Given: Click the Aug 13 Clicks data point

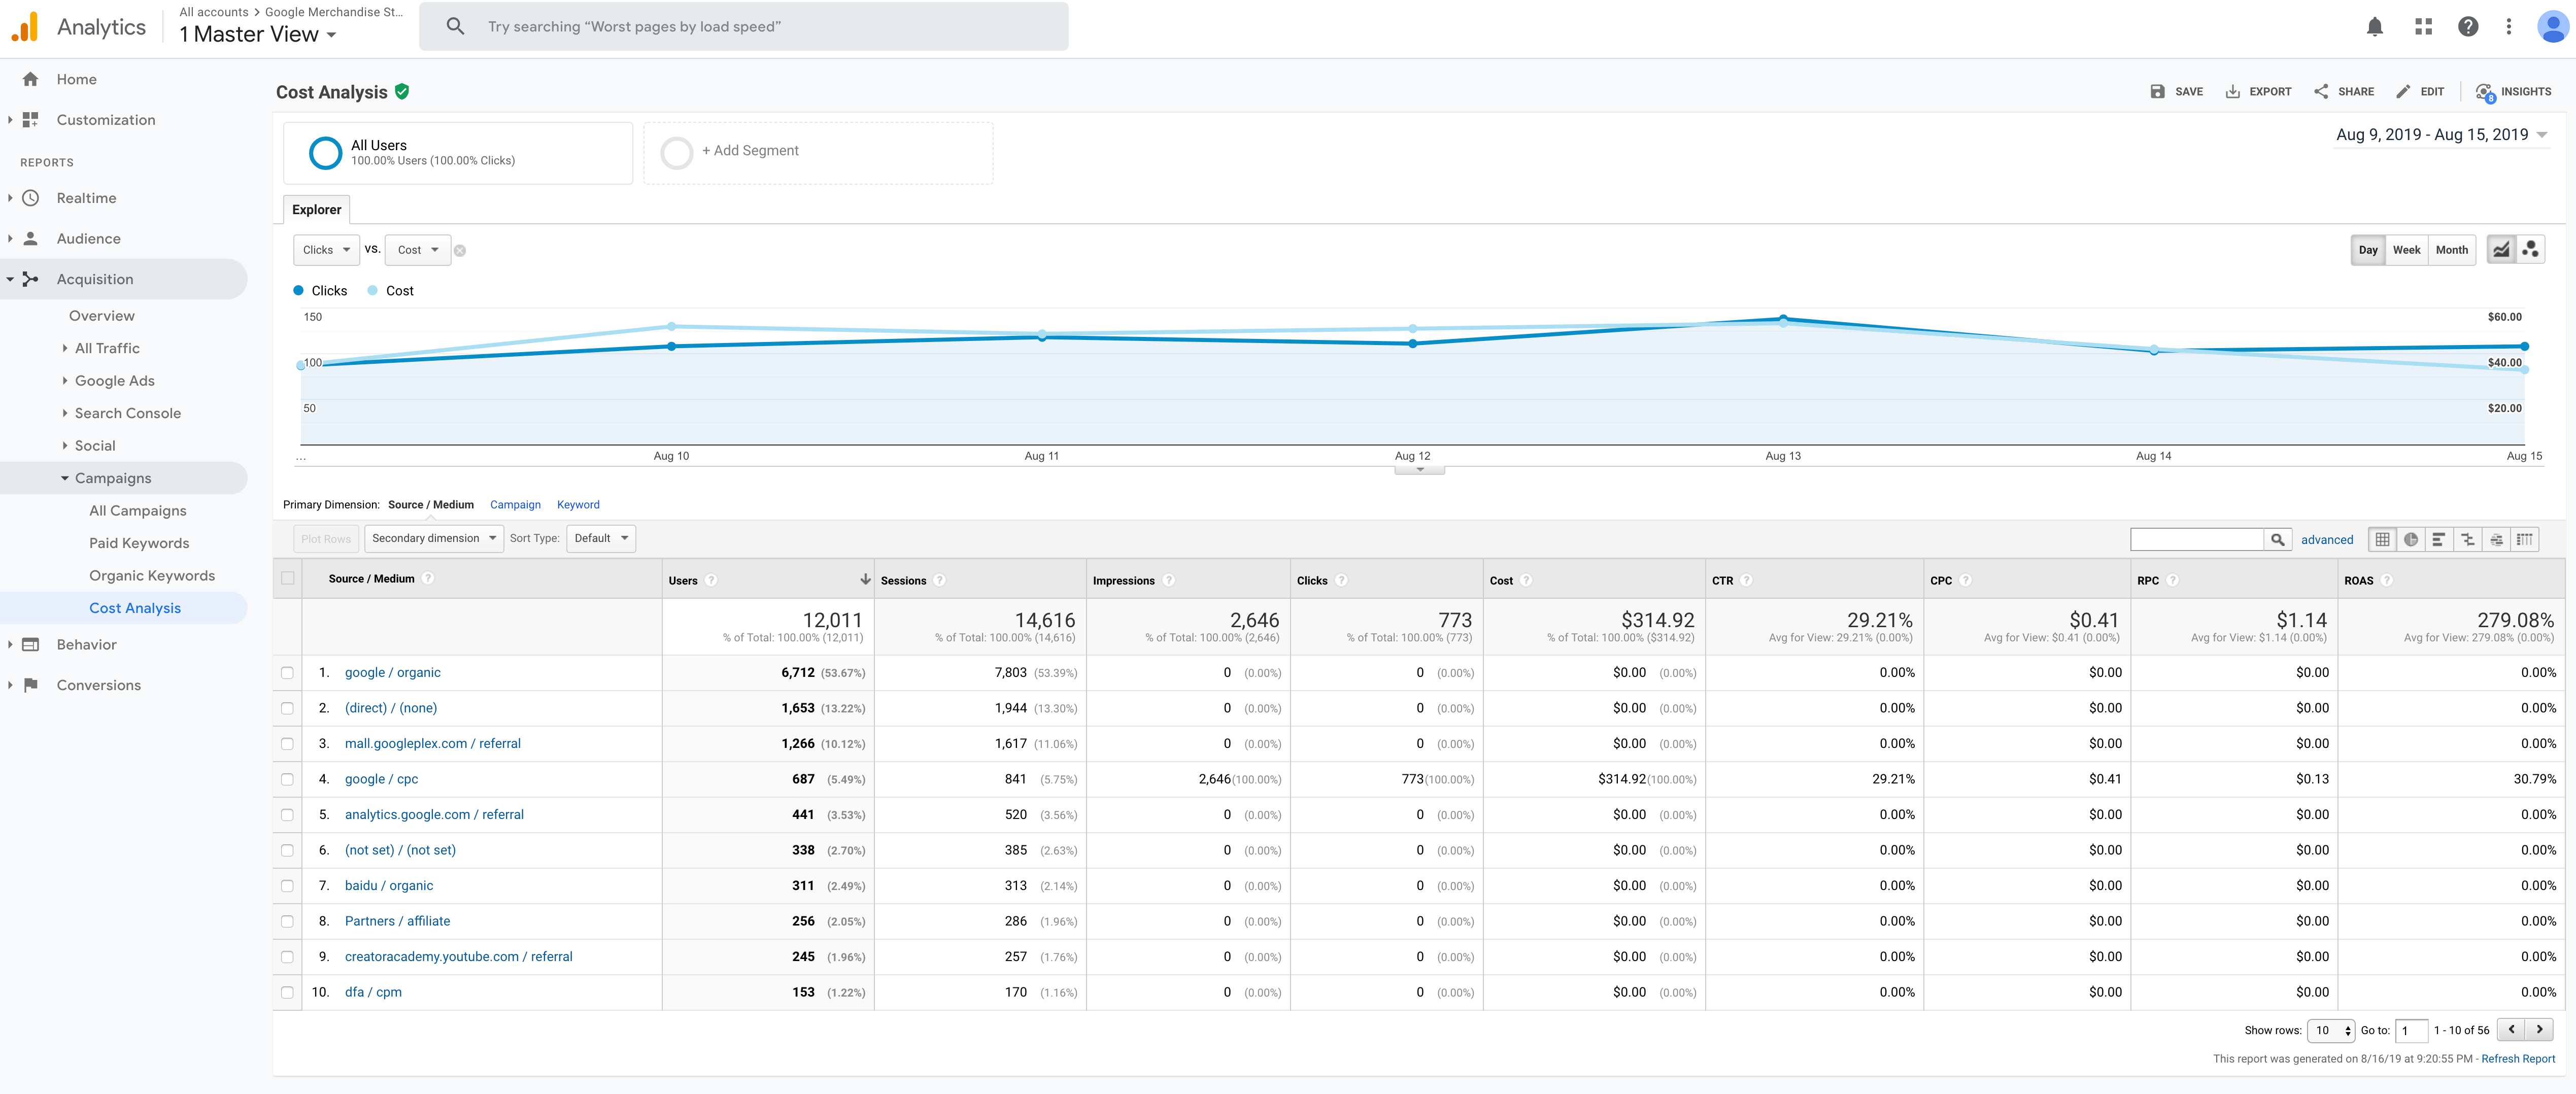Looking at the screenshot, I should pos(1782,319).
